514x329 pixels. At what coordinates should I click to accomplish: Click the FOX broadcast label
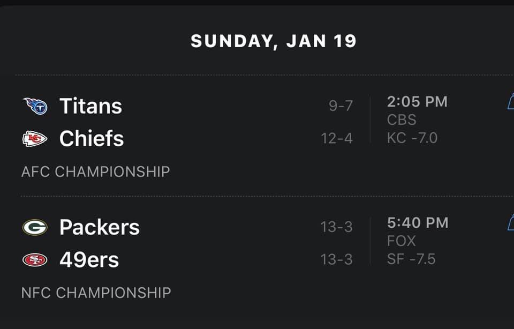pos(401,241)
